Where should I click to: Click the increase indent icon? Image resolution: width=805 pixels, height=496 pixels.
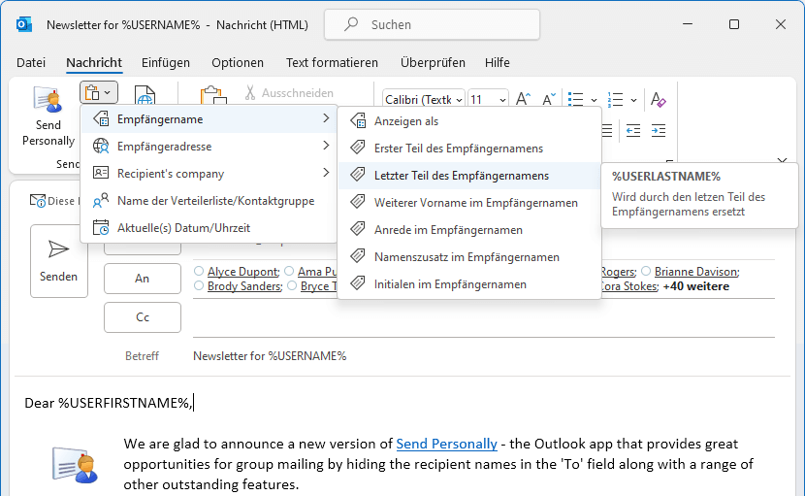pos(659,131)
